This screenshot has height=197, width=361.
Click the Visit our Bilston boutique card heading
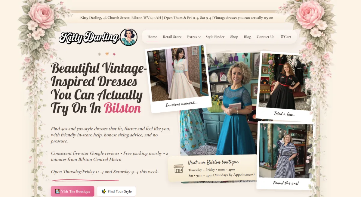tap(214, 162)
